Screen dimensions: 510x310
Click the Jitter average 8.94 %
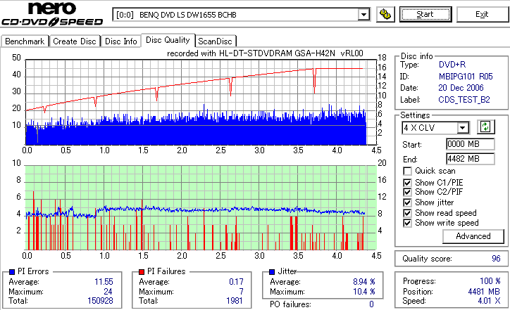(364, 282)
